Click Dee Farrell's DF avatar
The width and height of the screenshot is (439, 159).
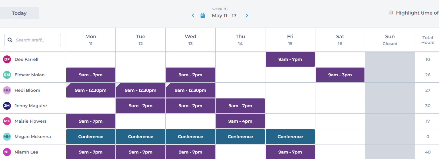[x=7, y=59]
